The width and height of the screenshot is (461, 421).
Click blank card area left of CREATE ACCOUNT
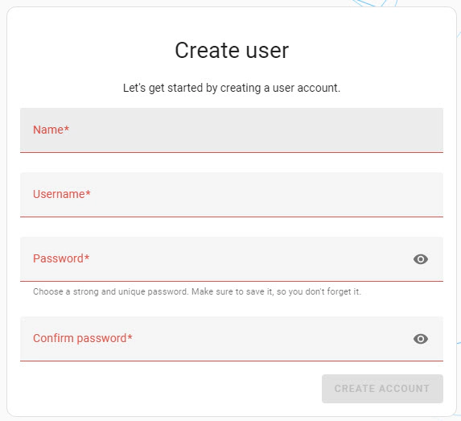171,388
